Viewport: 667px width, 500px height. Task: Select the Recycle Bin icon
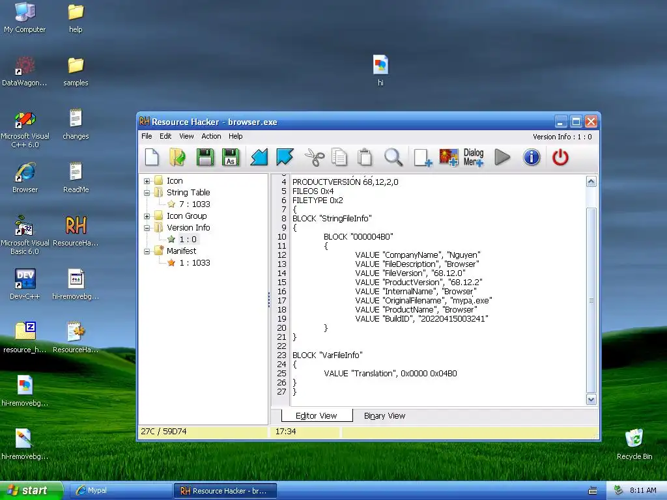[x=634, y=444]
